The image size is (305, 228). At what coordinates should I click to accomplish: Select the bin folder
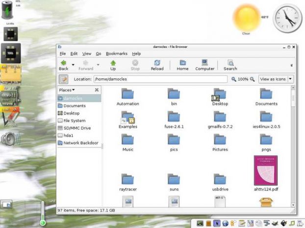(174, 97)
